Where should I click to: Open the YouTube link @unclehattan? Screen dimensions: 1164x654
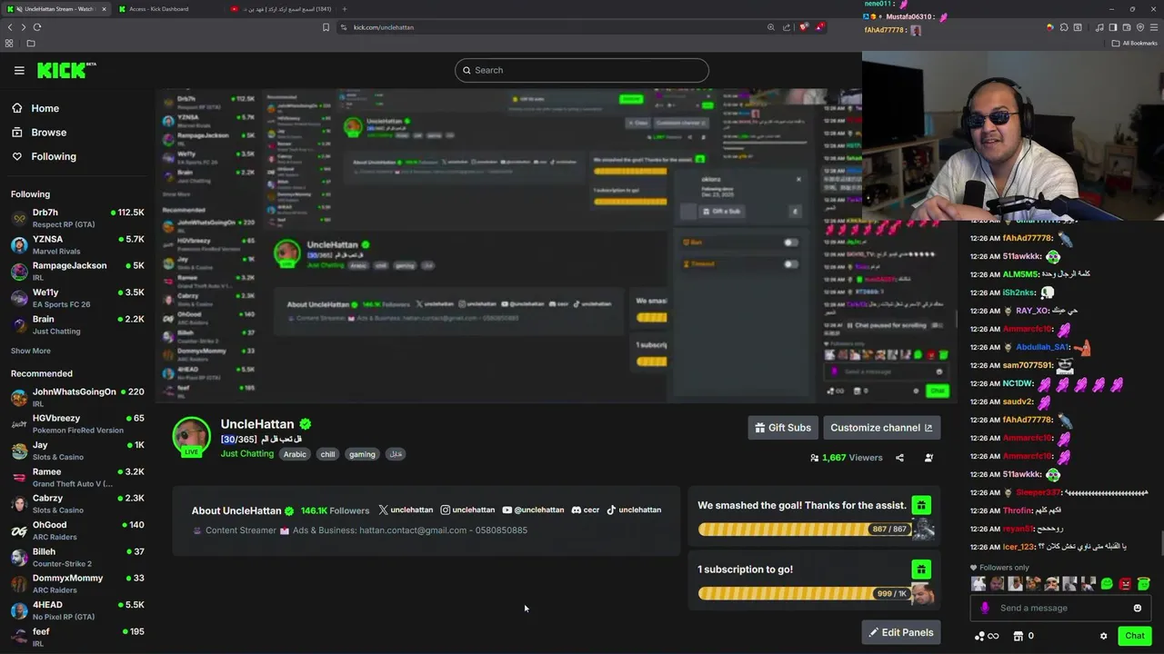[533, 510]
